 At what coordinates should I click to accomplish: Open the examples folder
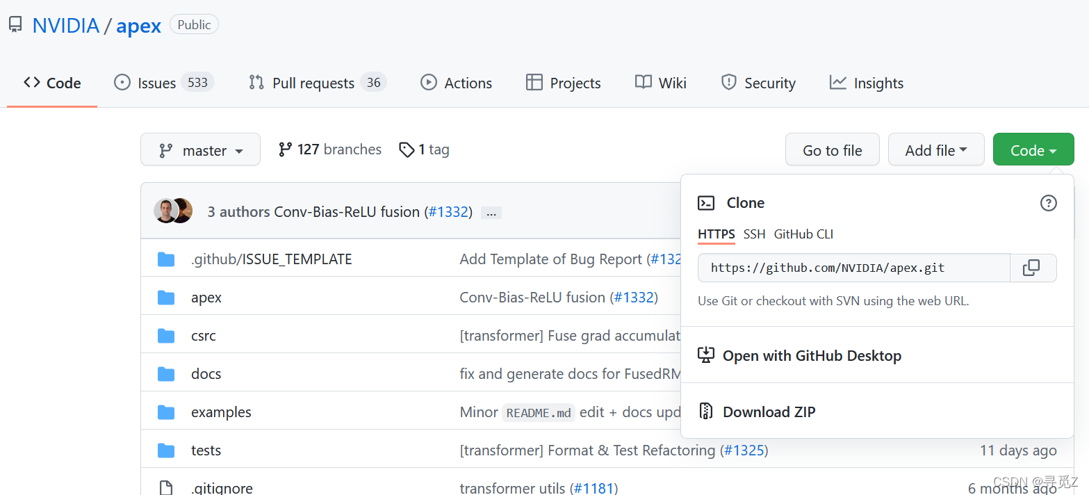pos(221,412)
